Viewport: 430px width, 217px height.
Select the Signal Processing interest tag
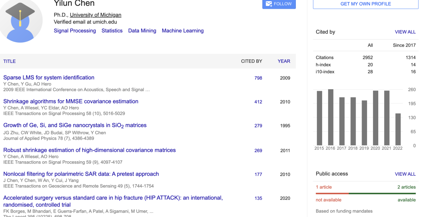point(75,31)
